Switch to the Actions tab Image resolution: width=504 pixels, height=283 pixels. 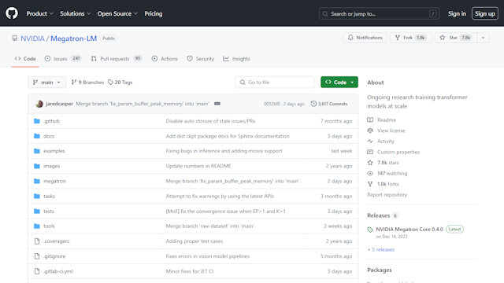coord(165,59)
